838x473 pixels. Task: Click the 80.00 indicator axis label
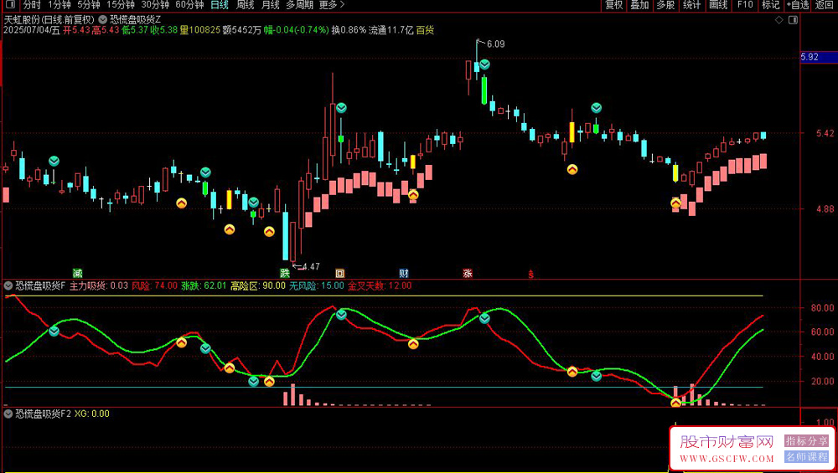(822, 307)
